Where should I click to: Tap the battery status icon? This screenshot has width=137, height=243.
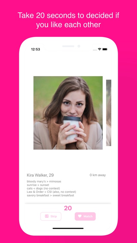[x=105, y=49]
